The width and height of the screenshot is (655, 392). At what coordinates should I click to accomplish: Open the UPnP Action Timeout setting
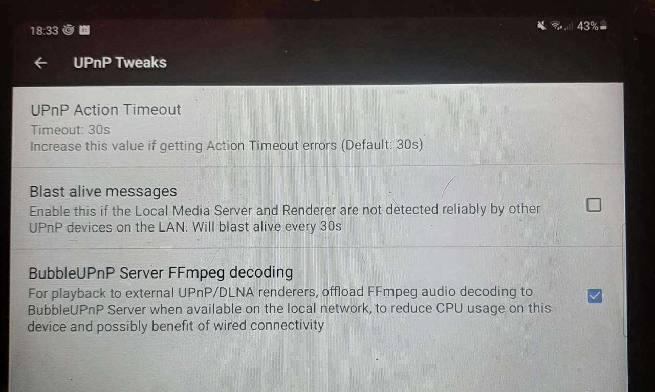pos(317,126)
